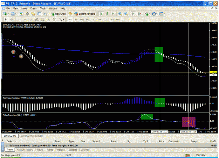Open the Indicators list icon
This screenshot has width=219, height=158.
click(146, 14)
